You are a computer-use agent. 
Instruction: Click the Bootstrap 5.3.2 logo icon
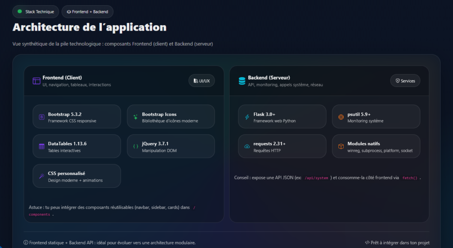(42, 117)
